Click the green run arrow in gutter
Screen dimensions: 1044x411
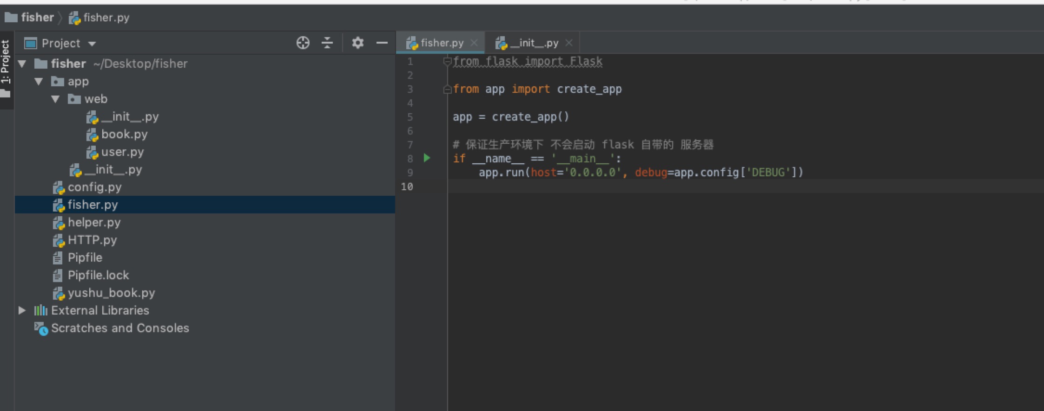click(427, 158)
